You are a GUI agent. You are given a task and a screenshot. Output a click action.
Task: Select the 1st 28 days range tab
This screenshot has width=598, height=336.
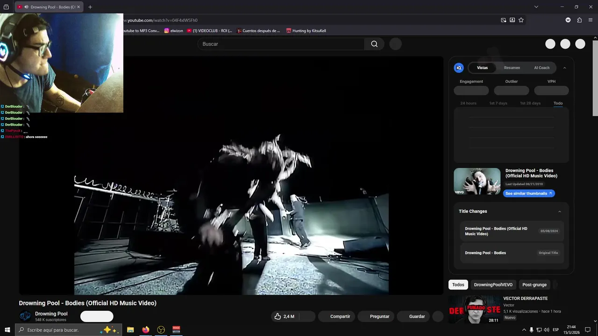(530, 103)
